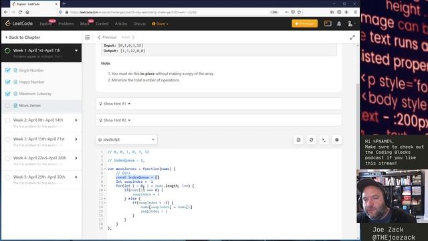This screenshot has height=241, width=428.
Task: Click the Week 3 progress circle
Action: pyautogui.click(x=7, y=139)
